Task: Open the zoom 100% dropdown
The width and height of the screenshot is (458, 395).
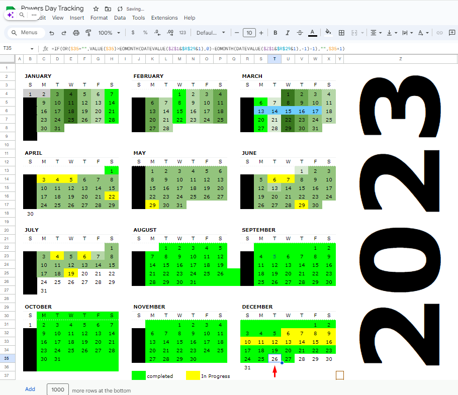Action: [109, 33]
